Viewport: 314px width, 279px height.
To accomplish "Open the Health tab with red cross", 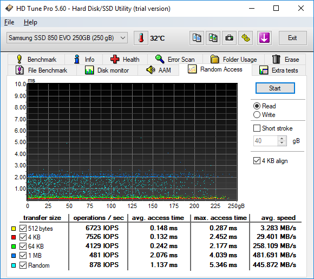I will click(125, 60).
